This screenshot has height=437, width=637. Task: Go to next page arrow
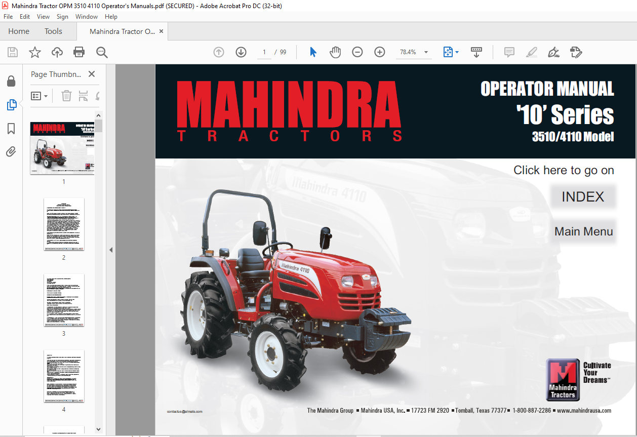tap(241, 52)
